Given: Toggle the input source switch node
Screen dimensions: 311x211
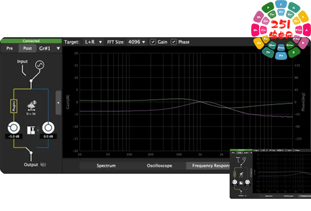Looking at the screenshot, I should tap(31, 81).
